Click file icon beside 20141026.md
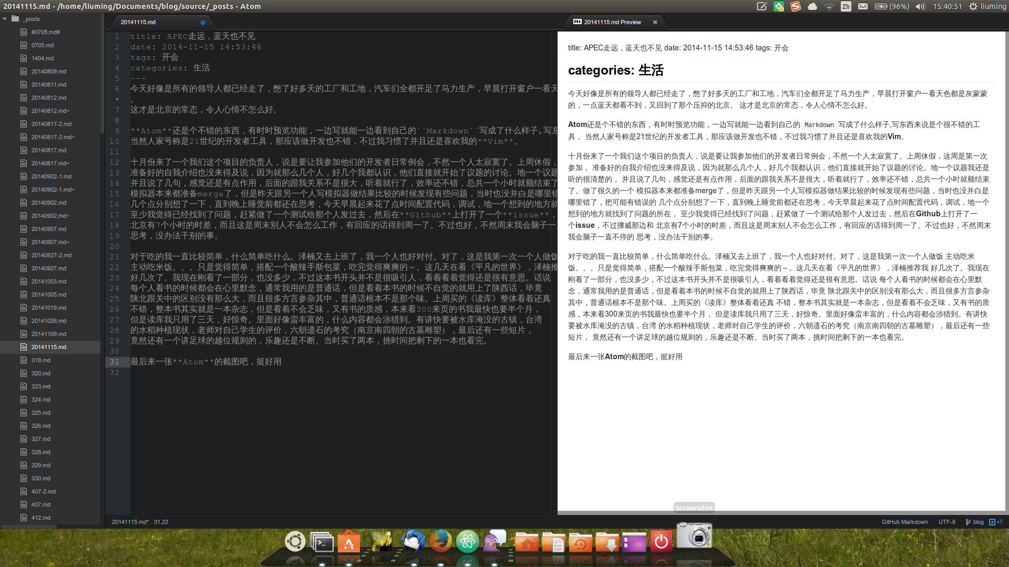The image size is (1009, 567). 23,321
